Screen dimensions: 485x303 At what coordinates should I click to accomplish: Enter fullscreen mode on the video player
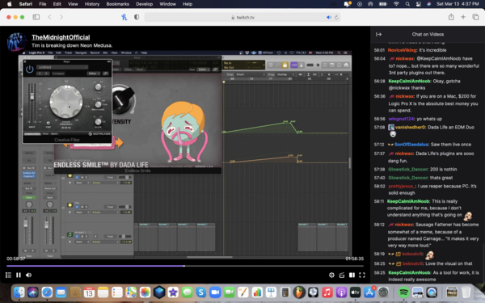362,275
